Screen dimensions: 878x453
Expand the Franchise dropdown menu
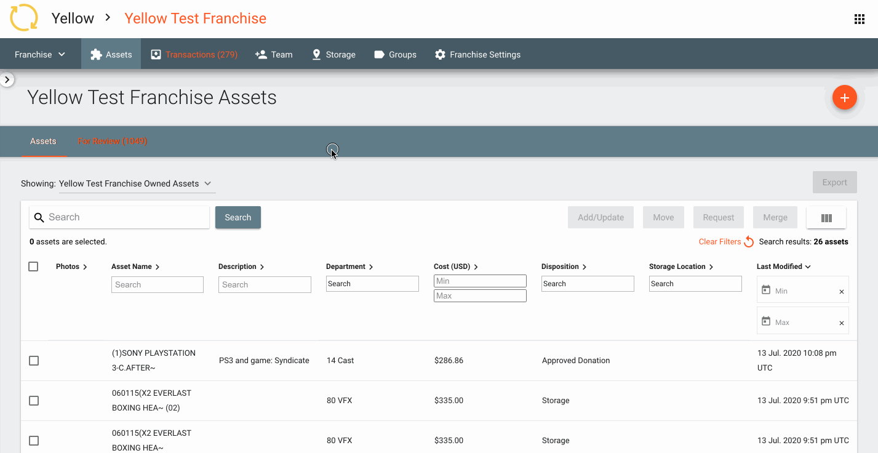[x=39, y=54]
